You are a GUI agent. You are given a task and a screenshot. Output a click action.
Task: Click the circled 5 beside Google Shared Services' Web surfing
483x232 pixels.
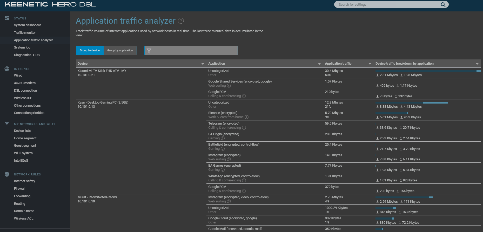(x=229, y=86)
